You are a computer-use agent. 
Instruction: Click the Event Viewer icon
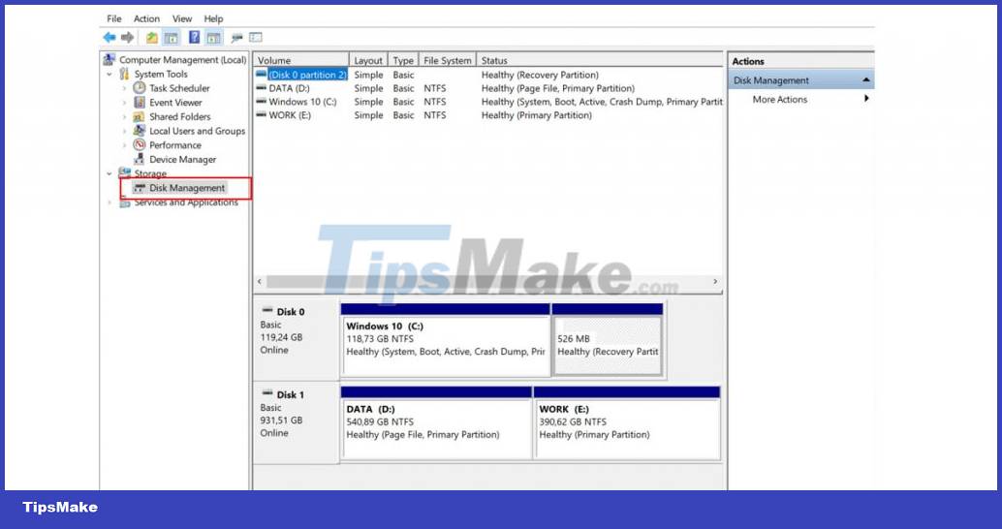pyautogui.click(x=139, y=103)
